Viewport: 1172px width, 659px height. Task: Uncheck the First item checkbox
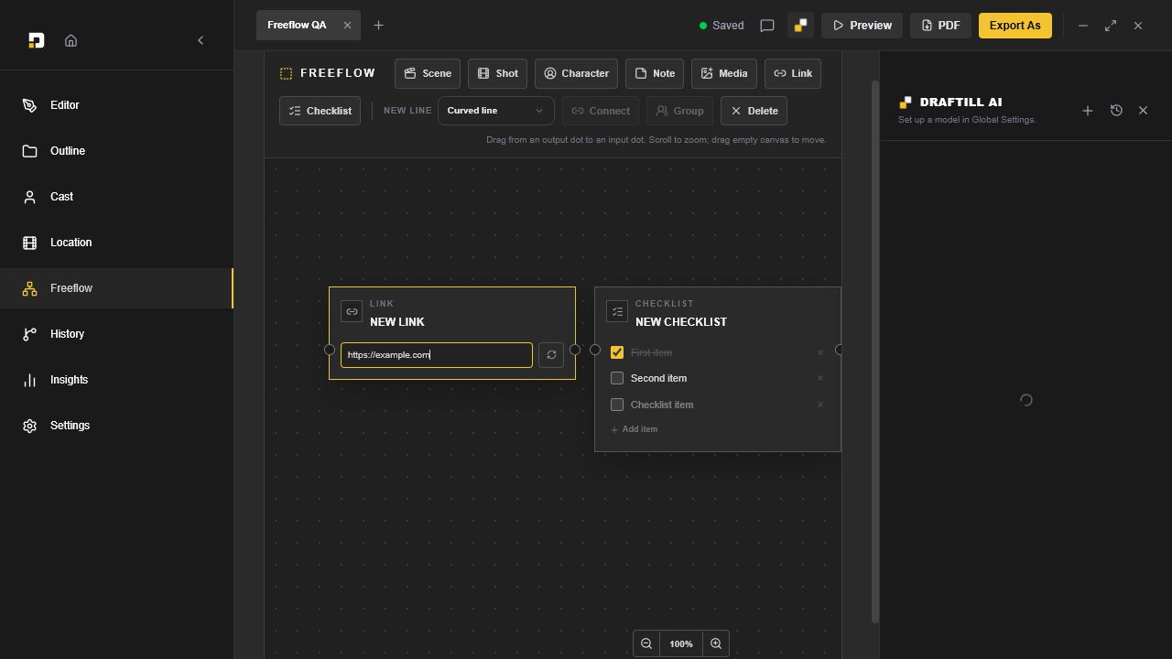point(617,352)
